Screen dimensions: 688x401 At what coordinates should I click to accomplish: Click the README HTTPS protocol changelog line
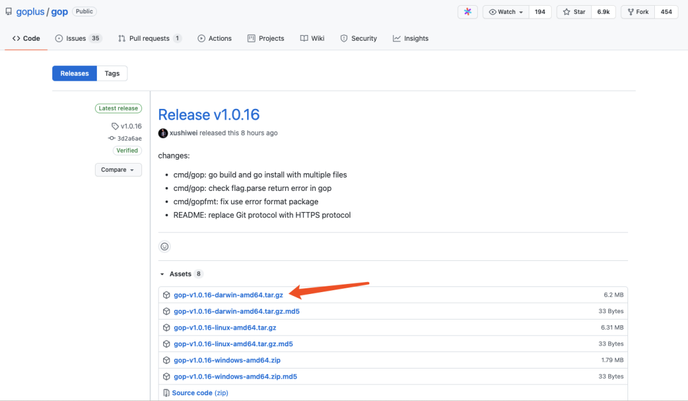click(262, 215)
